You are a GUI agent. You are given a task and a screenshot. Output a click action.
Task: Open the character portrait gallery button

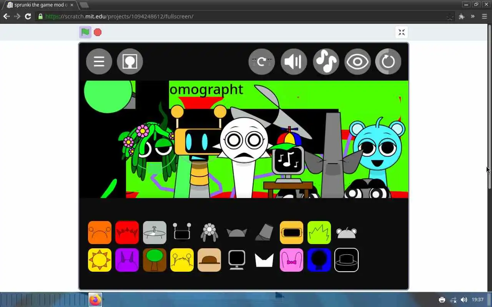point(130,61)
